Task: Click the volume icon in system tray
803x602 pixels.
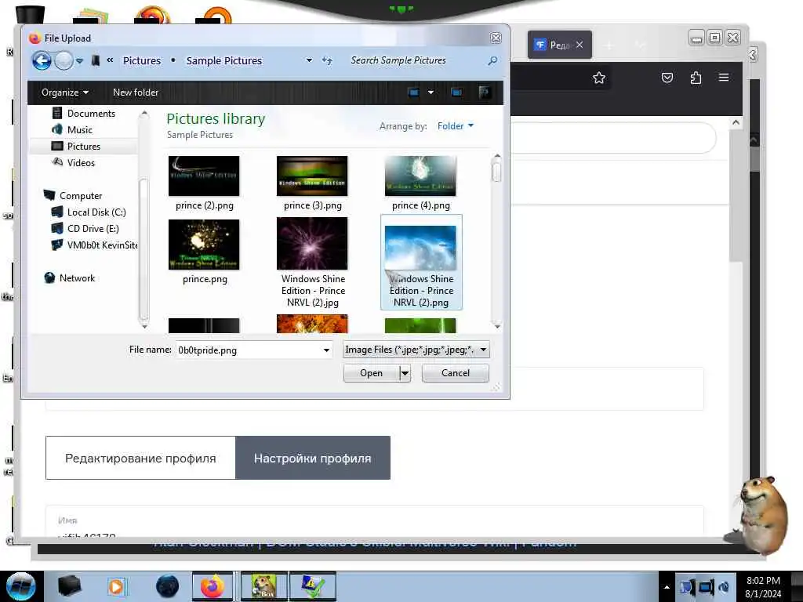Action: [x=724, y=587]
